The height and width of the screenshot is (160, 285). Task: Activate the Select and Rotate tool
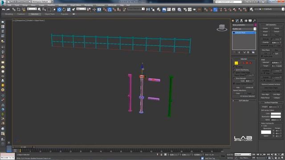click(x=64, y=9)
